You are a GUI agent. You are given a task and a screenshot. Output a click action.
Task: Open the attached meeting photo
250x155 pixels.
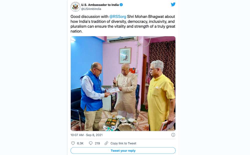(123, 83)
